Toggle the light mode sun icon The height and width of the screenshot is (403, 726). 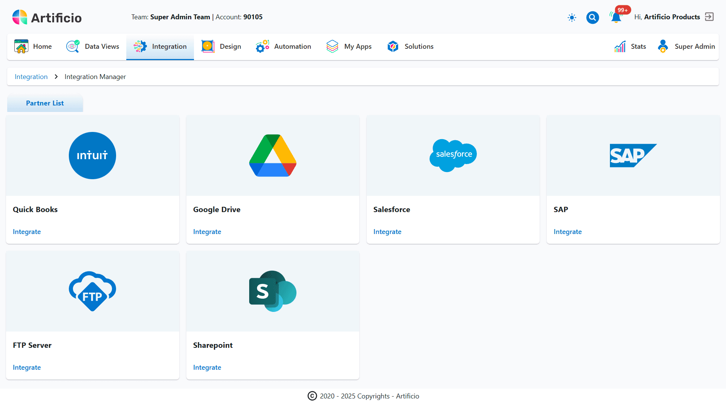(571, 17)
